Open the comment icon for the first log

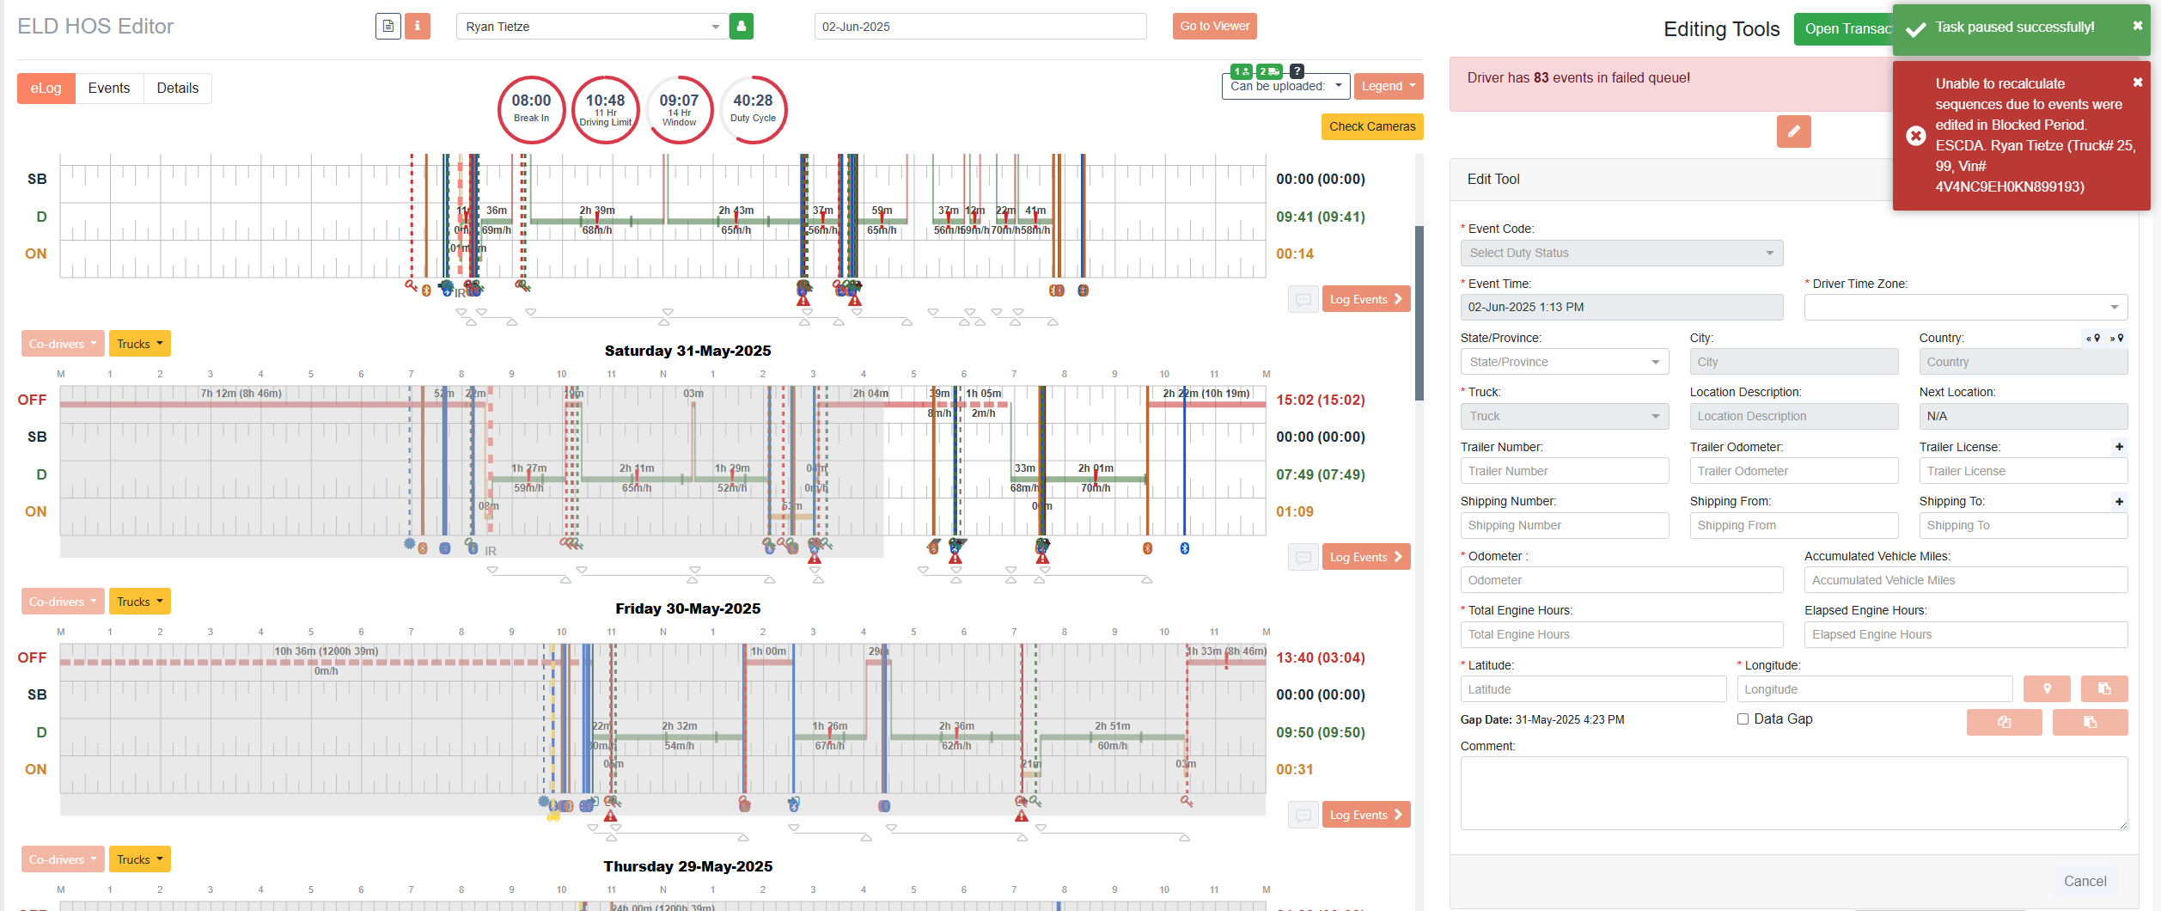click(1303, 299)
